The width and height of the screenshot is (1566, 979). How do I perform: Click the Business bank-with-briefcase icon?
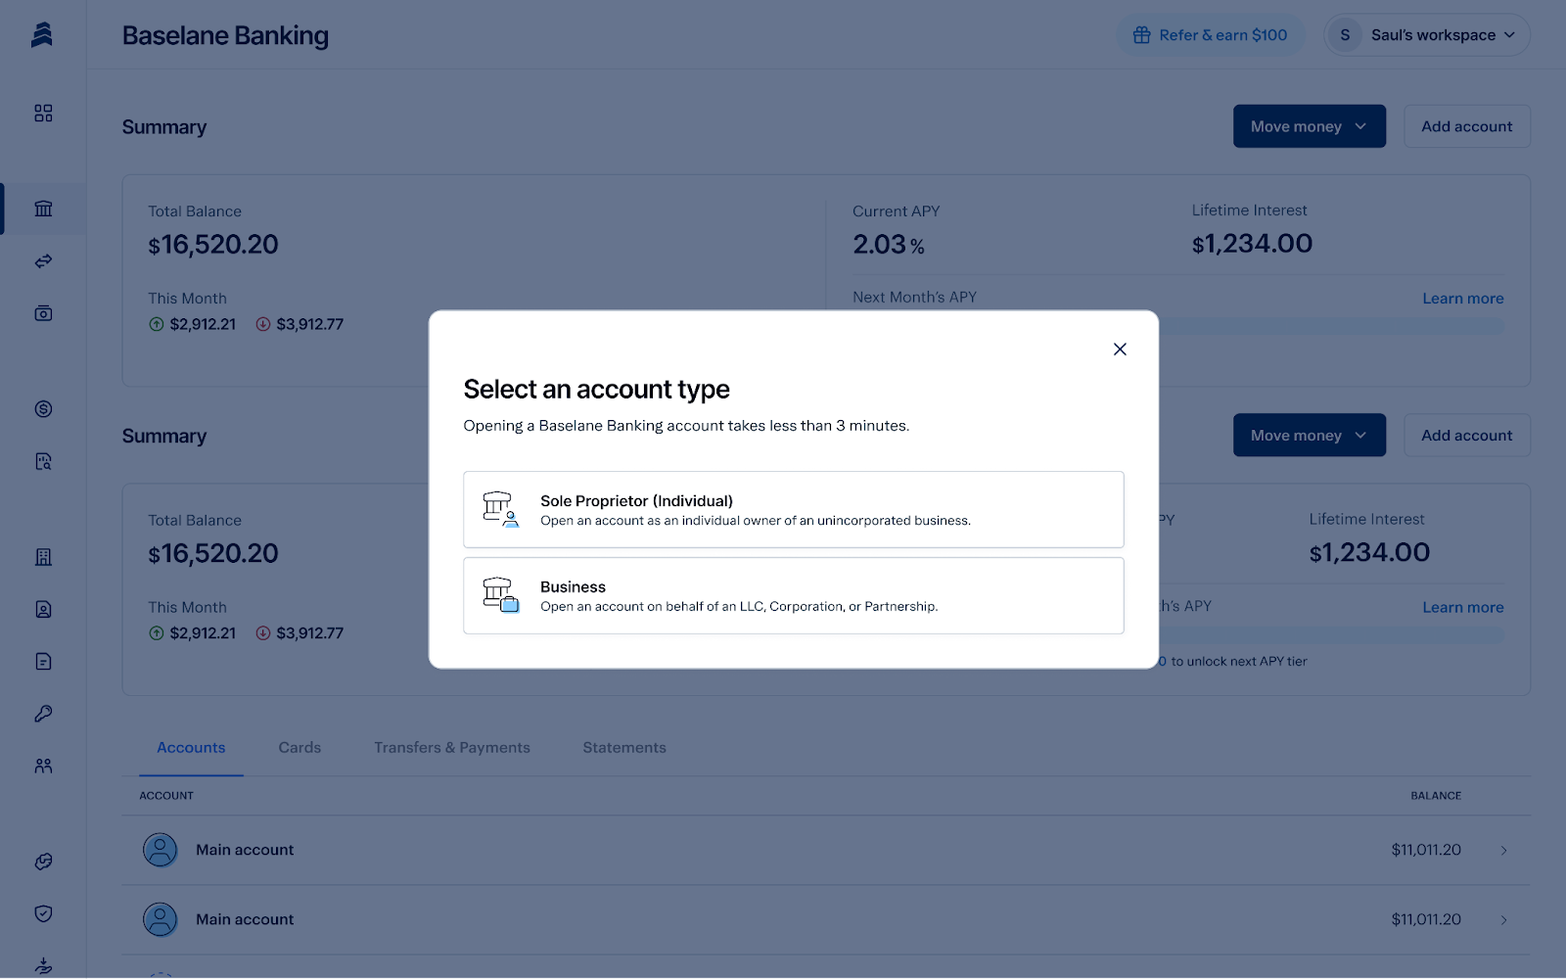click(500, 595)
